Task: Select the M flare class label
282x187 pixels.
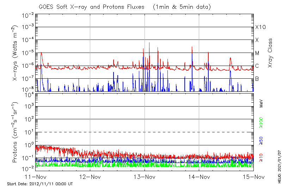Action: pos(257,53)
